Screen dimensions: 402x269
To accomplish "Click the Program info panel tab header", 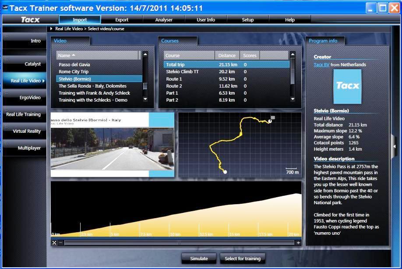I will (x=325, y=41).
